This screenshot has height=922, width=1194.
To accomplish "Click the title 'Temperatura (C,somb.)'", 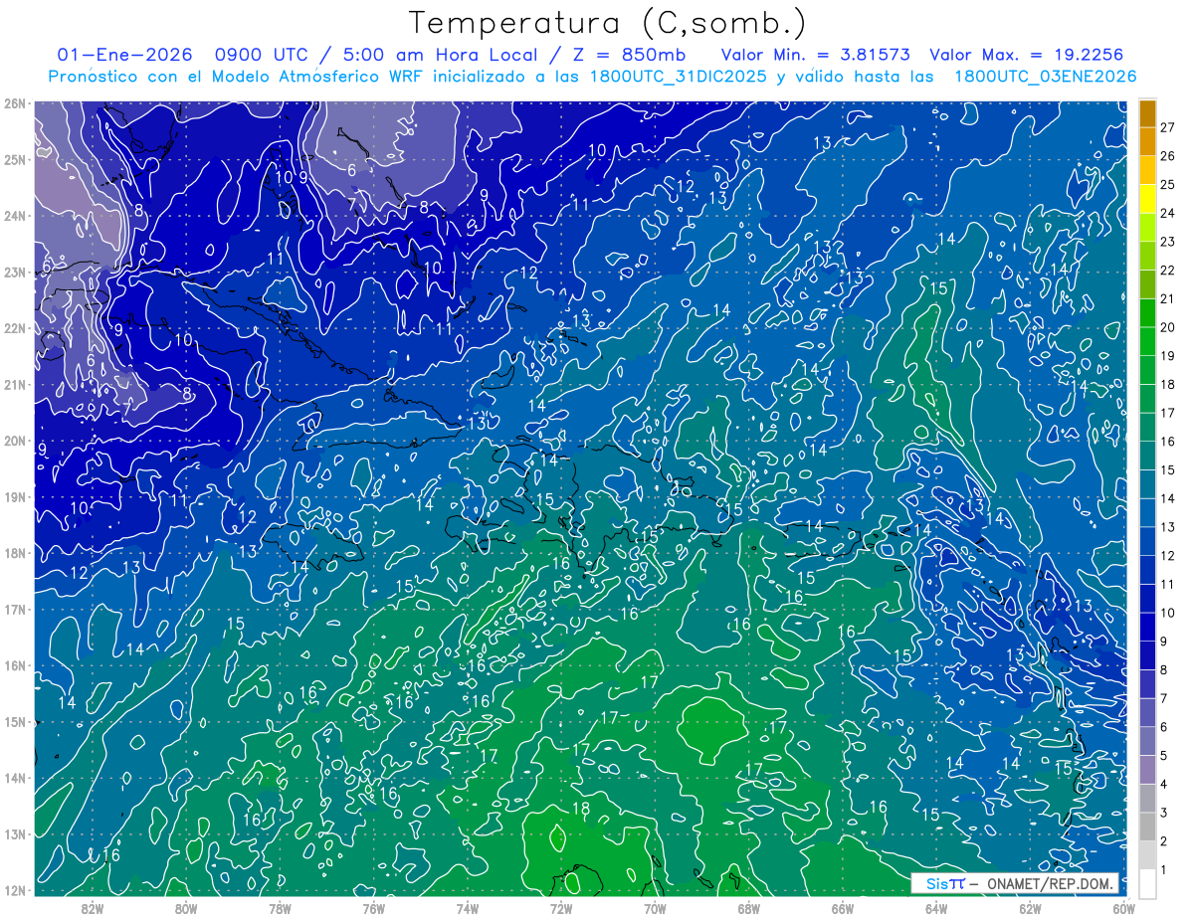I will point(607,23).
